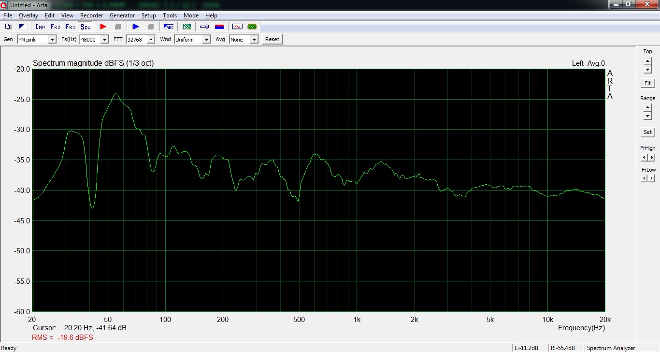Click the 'Ready' status bar text
The height and width of the screenshot is (352, 660).
click(x=9, y=348)
